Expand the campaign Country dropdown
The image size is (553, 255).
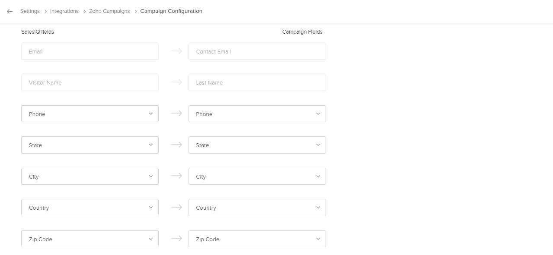(x=257, y=208)
